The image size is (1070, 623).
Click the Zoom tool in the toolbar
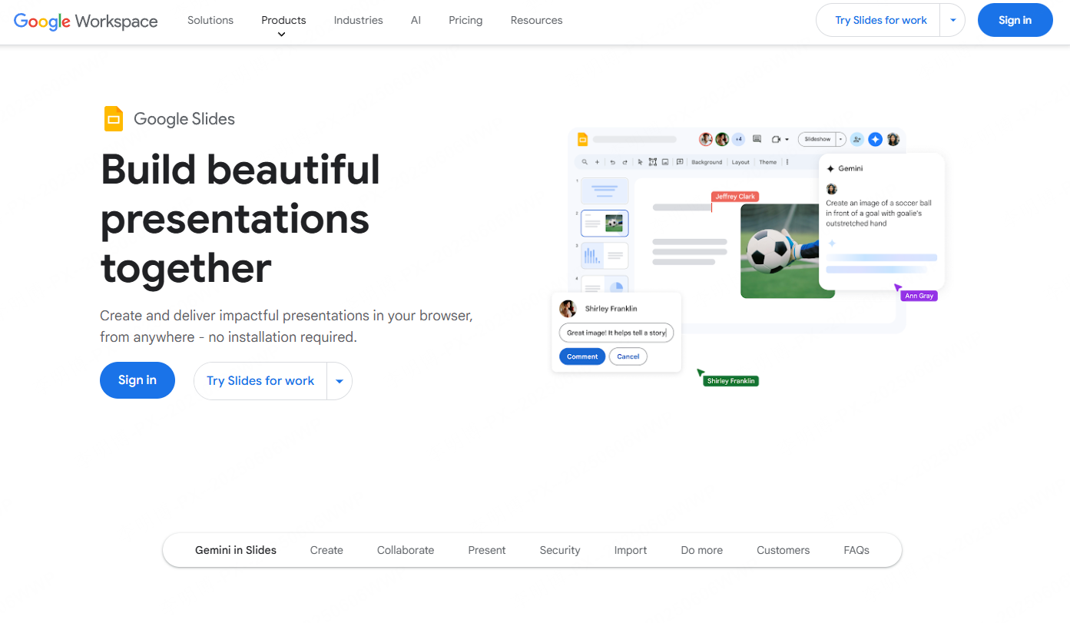[584, 162]
